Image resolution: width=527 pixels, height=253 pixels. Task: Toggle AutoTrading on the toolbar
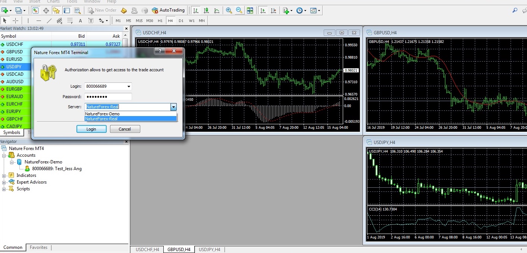pyautogui.click(x=169, y=10)
